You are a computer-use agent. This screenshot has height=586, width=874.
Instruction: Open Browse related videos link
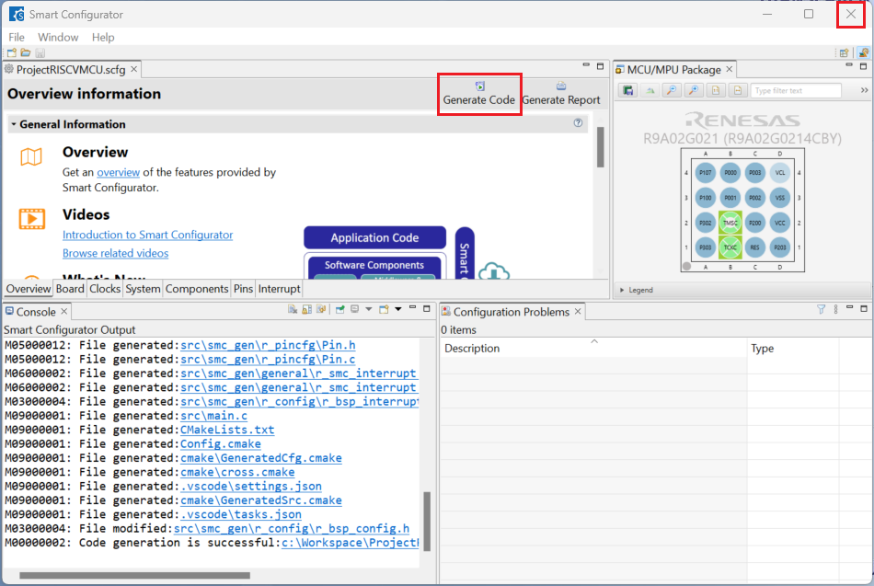coord(115,253)
